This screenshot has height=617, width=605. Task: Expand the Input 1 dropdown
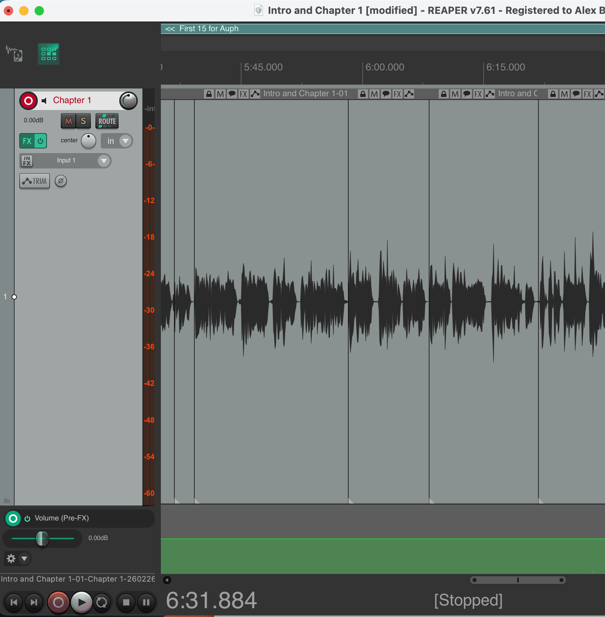[104, 161]
